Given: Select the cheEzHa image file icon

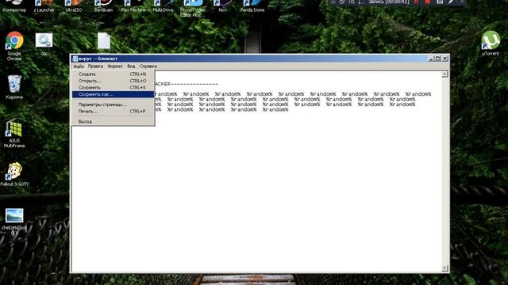Looking at the screenshot, I should click(14, 222).
